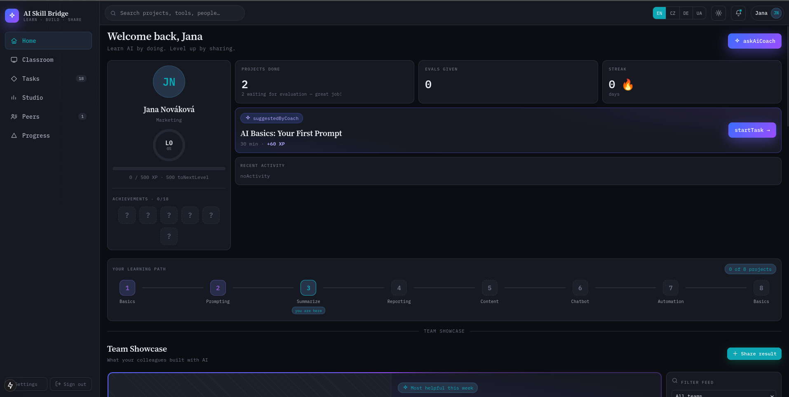The image size is (789, 397).
Task: Click the large JN profile avatar
Action: (169, 82)
